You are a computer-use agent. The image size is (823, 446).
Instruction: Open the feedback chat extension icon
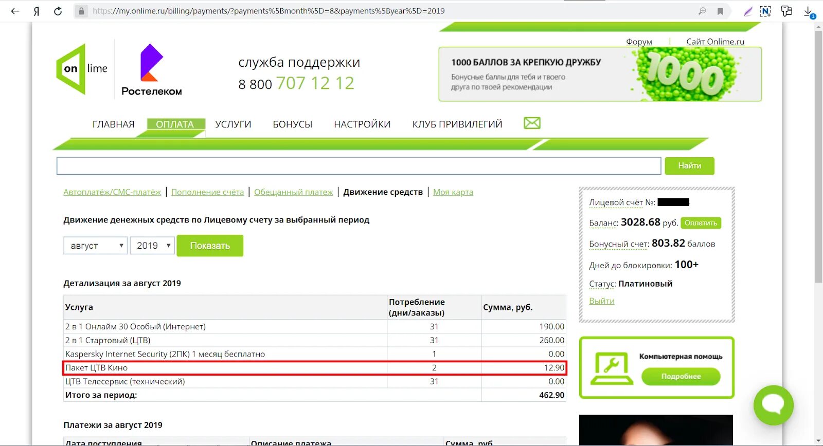(x=786, y=11)
